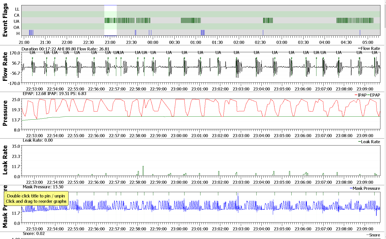Click the 01:00 time label on overview axis
This screenshot has width=386, height=239.
coord(196,42)
